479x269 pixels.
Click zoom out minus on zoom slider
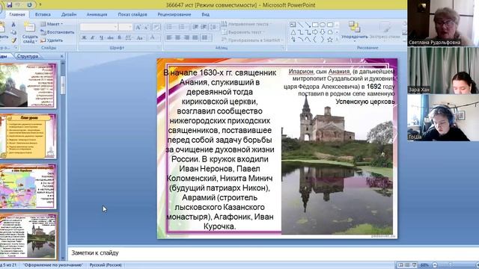point(435,265)
